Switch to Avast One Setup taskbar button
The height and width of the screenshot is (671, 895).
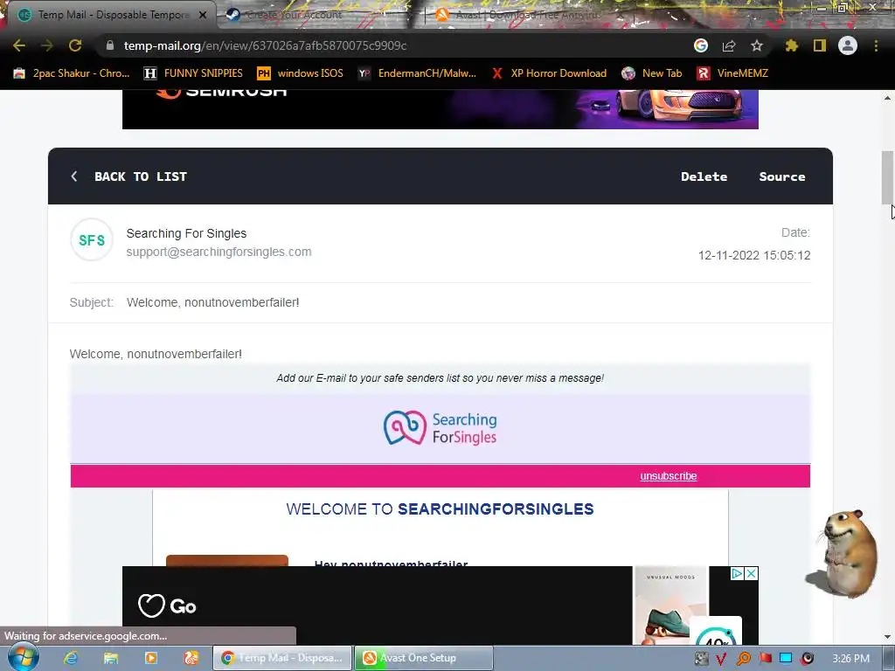coord(424,658)
